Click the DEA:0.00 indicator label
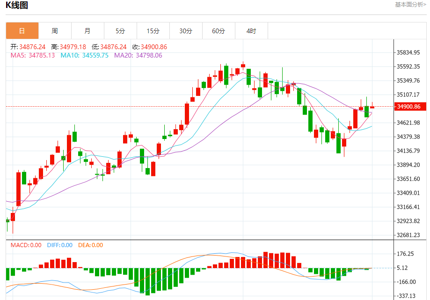 90,245
